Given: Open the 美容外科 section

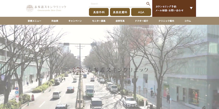Looking at the screenshot, I should tap(99, 12).
